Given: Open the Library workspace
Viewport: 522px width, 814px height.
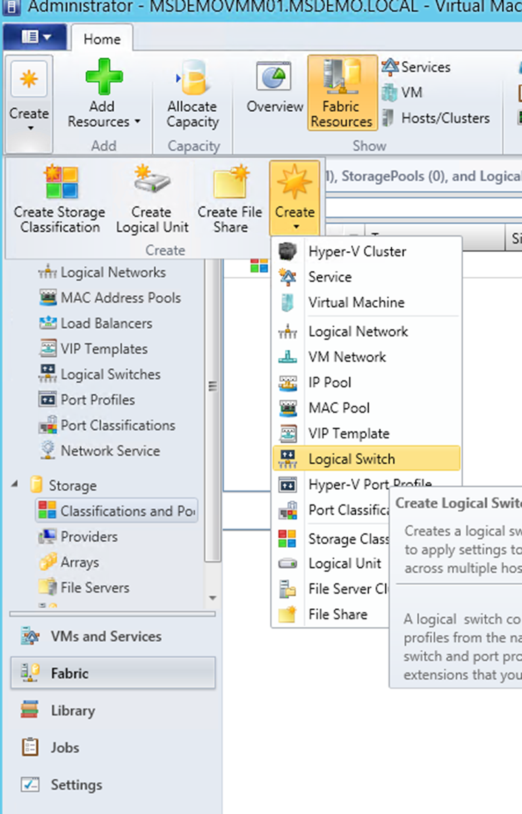Looking at the screenshot, I should point(112,711).
